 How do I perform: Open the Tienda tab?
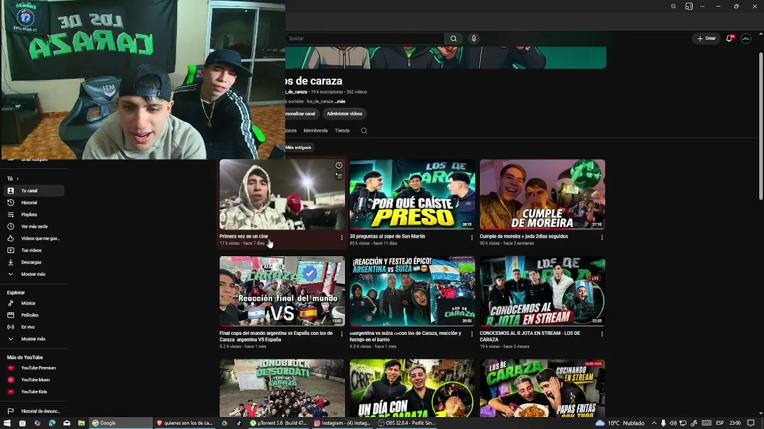(342, 130)
